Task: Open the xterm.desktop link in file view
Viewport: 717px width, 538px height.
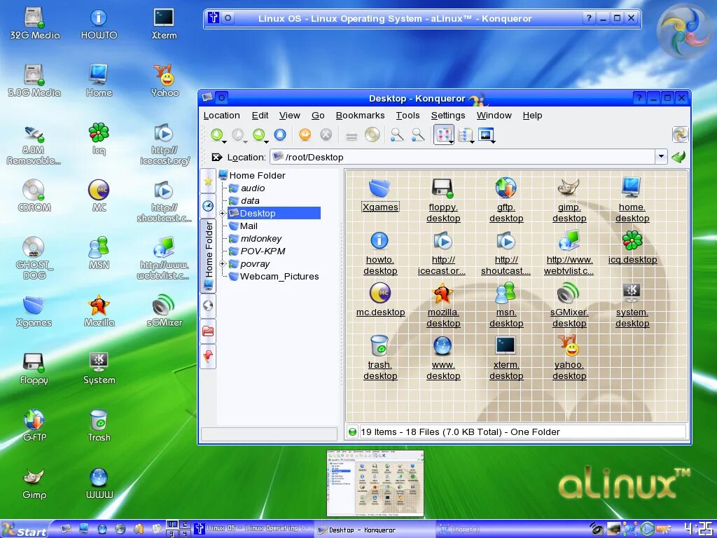Action: 506,370
